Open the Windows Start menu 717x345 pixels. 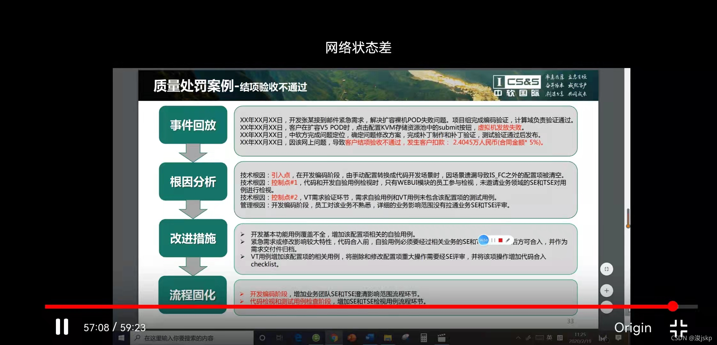pyautogui.click(x=121, y=338)
